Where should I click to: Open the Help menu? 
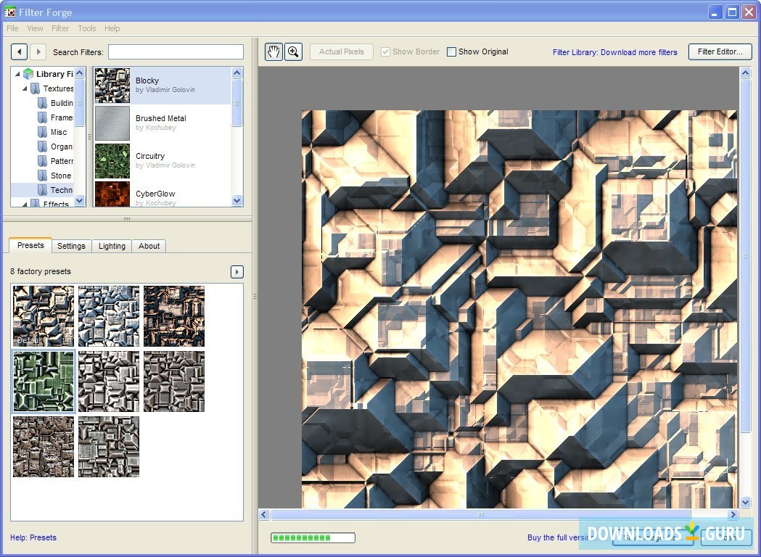(112, 28)
